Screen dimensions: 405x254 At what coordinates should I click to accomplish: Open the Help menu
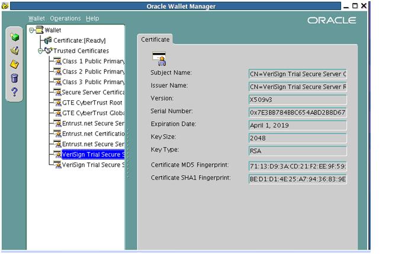[x=92, y=18]
